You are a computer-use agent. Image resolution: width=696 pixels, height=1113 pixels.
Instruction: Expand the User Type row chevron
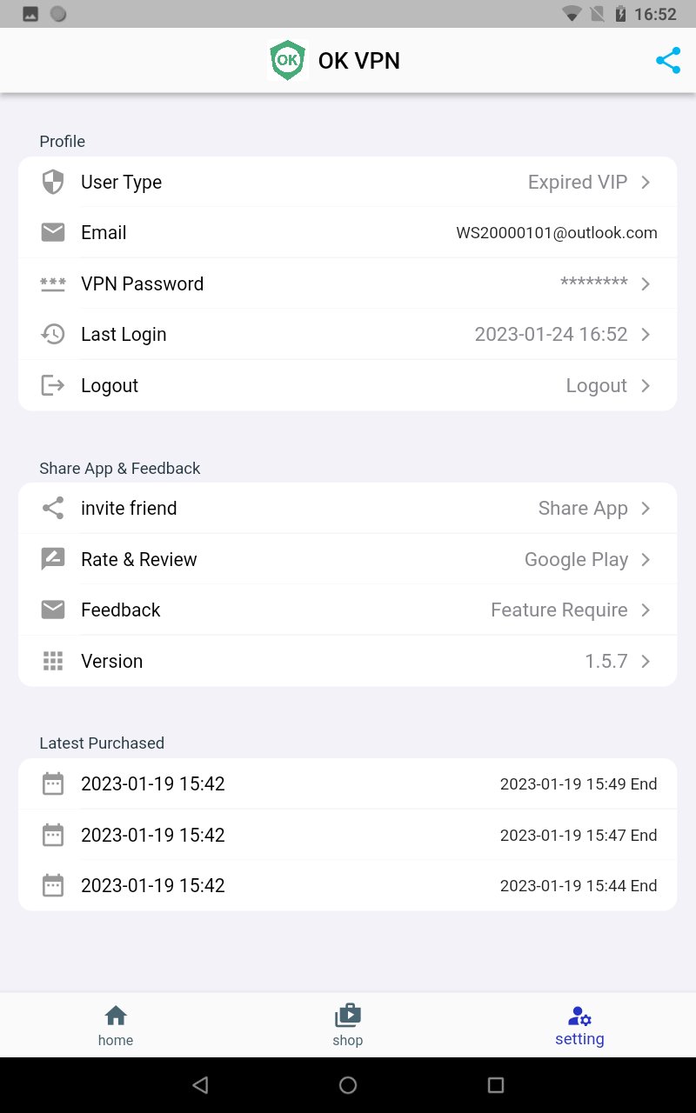coord(645,182)
